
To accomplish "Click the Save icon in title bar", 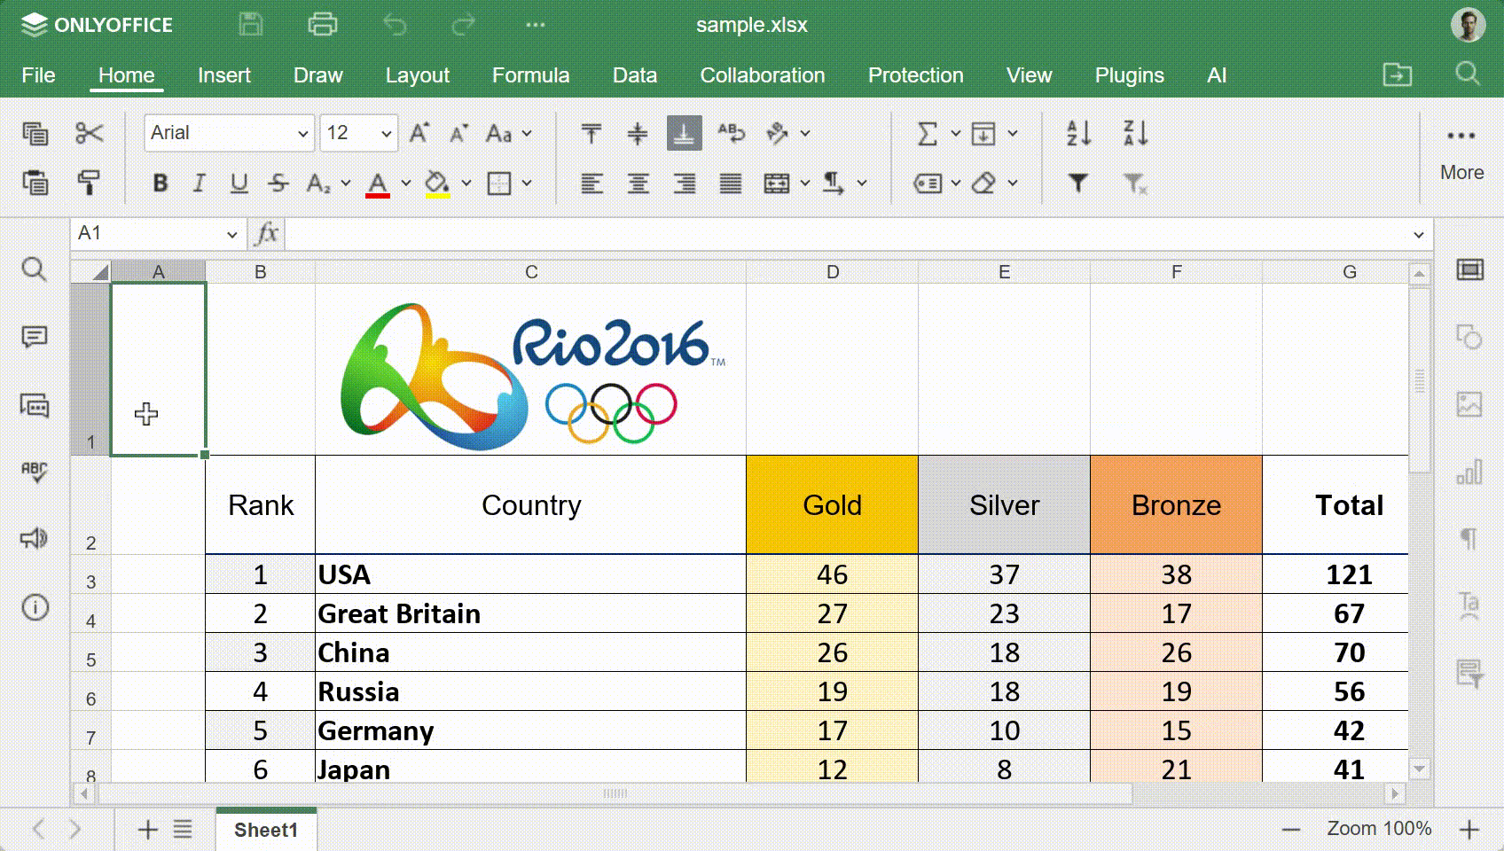I will pyautogui.click(x=251, y=25).
